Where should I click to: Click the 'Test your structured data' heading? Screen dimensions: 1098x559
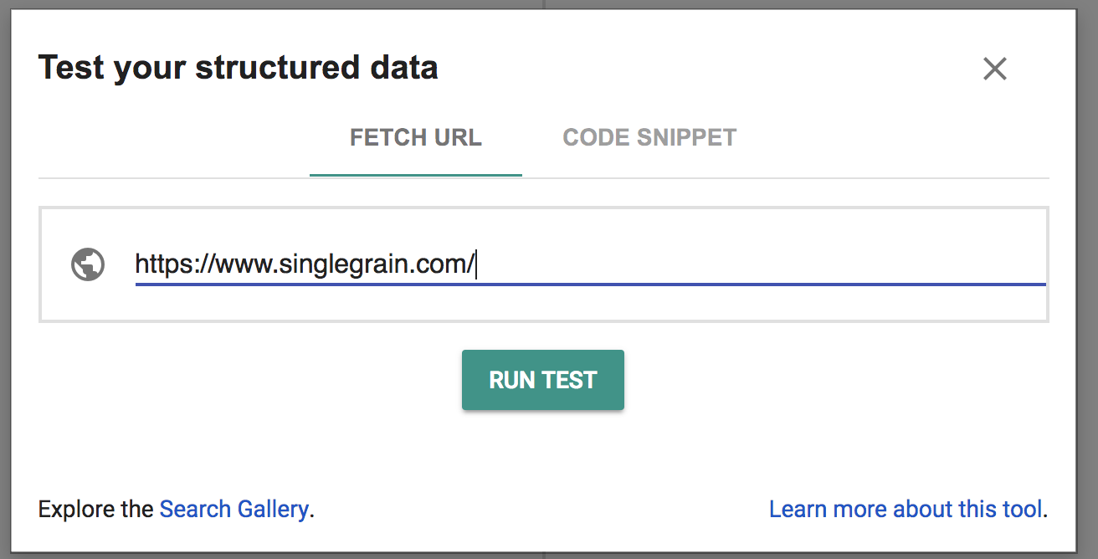pyautogui.click(x=238, y=68)
